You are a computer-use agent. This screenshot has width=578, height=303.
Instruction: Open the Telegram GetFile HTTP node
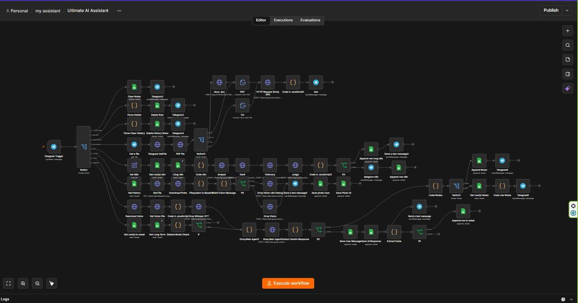(157, 144)
